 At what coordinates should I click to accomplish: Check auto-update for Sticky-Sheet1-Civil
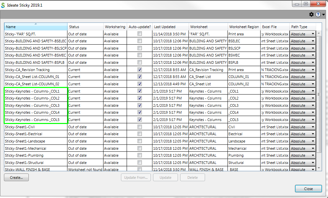tap(140, 127)
